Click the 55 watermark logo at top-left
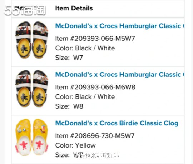This screenshot has height=164, width=193. [x=25, y=10]
